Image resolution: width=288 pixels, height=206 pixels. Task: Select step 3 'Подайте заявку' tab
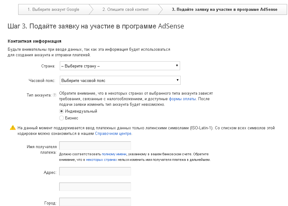(x=224, y=9)
